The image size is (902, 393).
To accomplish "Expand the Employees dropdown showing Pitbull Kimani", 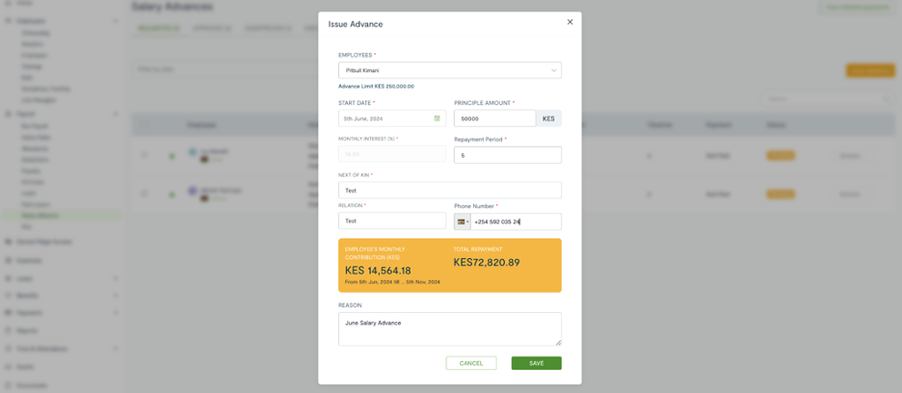I will [450, 70].
